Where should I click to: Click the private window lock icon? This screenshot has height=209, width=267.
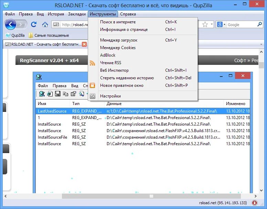click(x=92, y=85)
